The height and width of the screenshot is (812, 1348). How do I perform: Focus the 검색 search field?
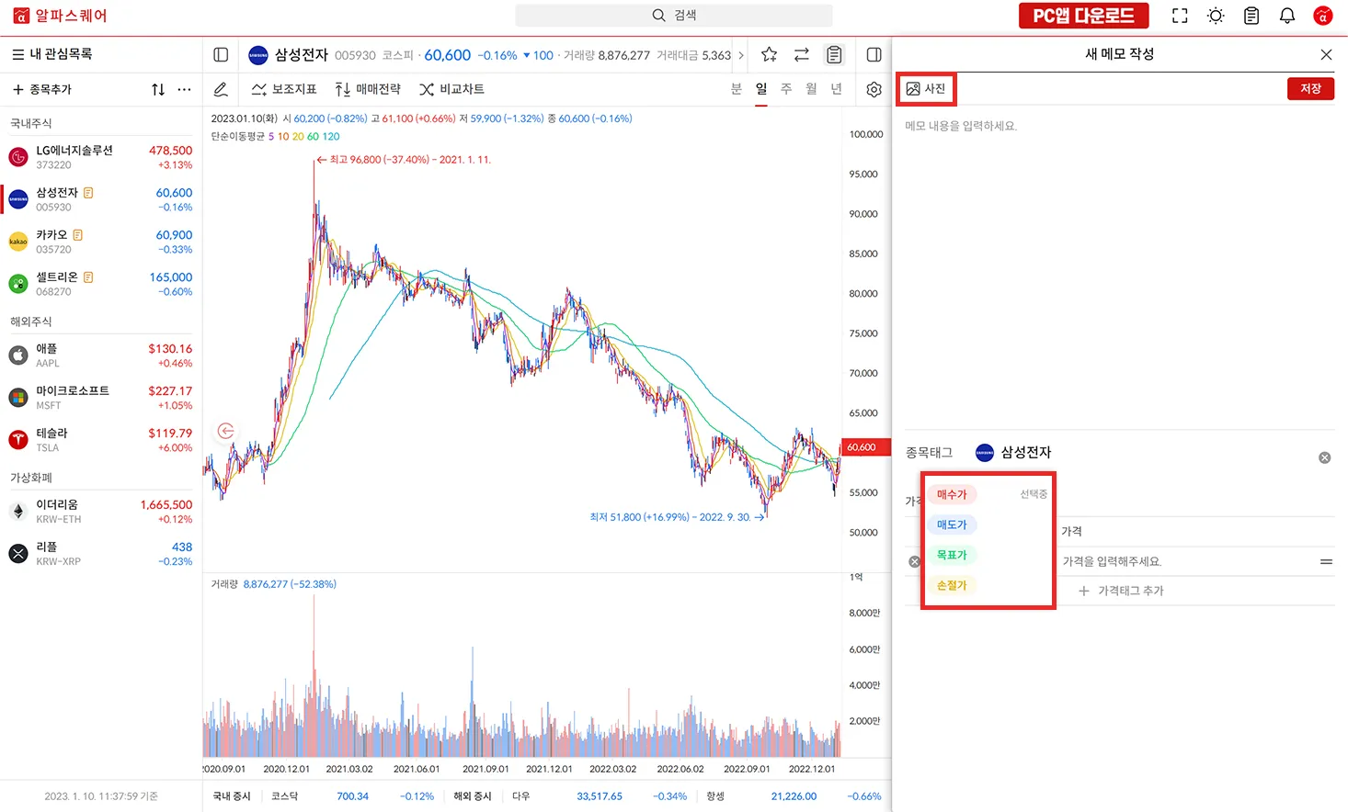(674, 16)
